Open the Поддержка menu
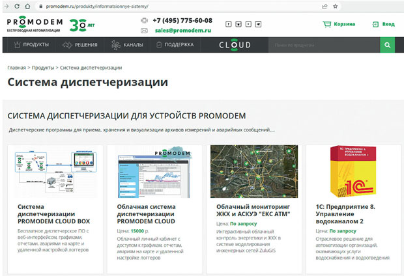The width and height of the screenshot is (404, 276). pyautogui.click(x=175, y=45)
